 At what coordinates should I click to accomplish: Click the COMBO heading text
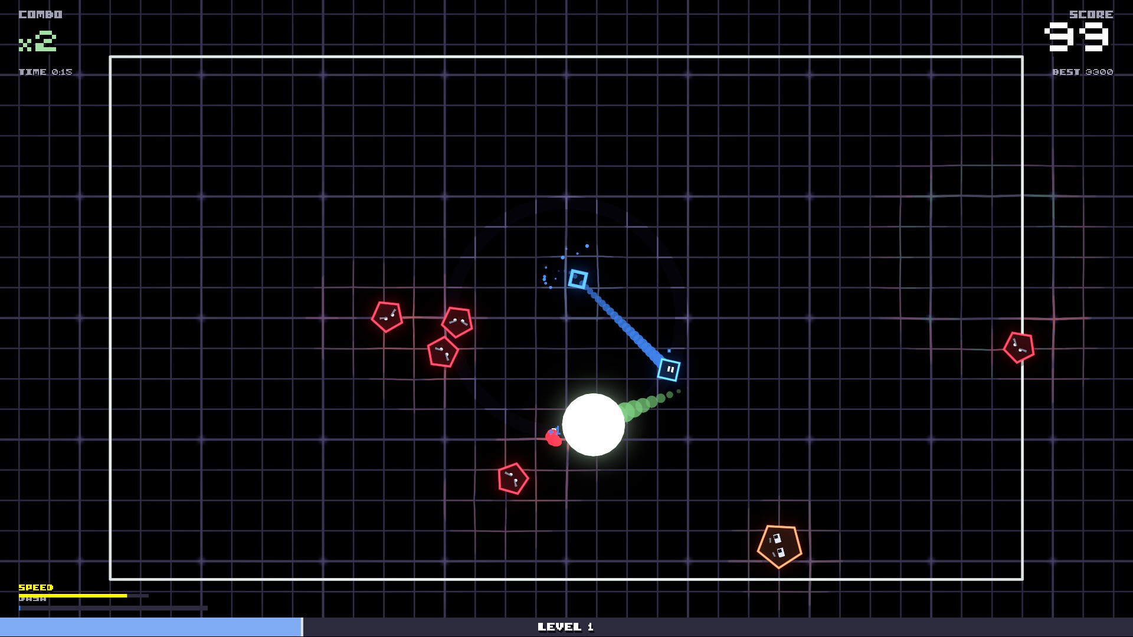40,14
